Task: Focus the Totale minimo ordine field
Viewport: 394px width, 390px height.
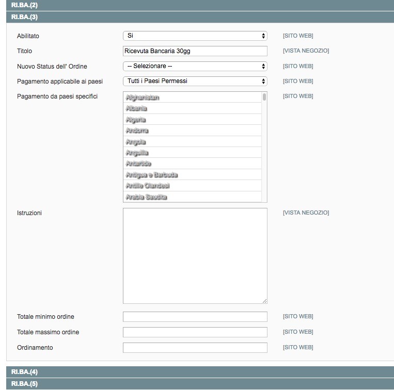Action: 195,317
